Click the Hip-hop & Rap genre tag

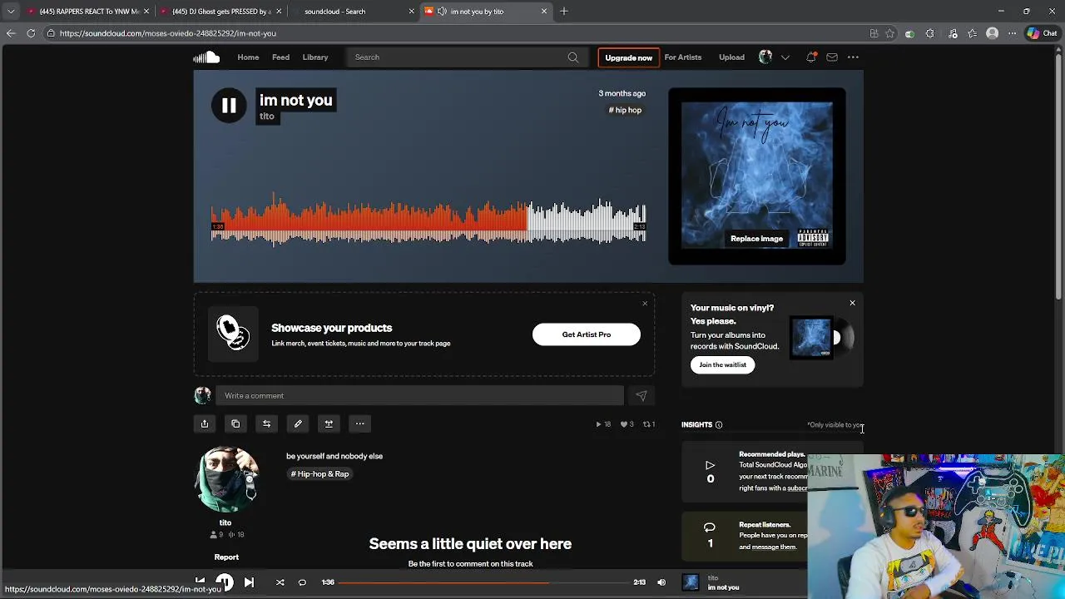pos(319,474)
